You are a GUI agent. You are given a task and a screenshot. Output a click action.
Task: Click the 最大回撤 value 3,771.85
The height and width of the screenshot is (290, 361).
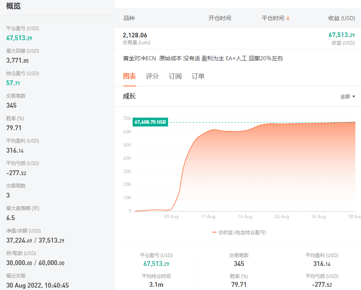(x=18, y=61)
